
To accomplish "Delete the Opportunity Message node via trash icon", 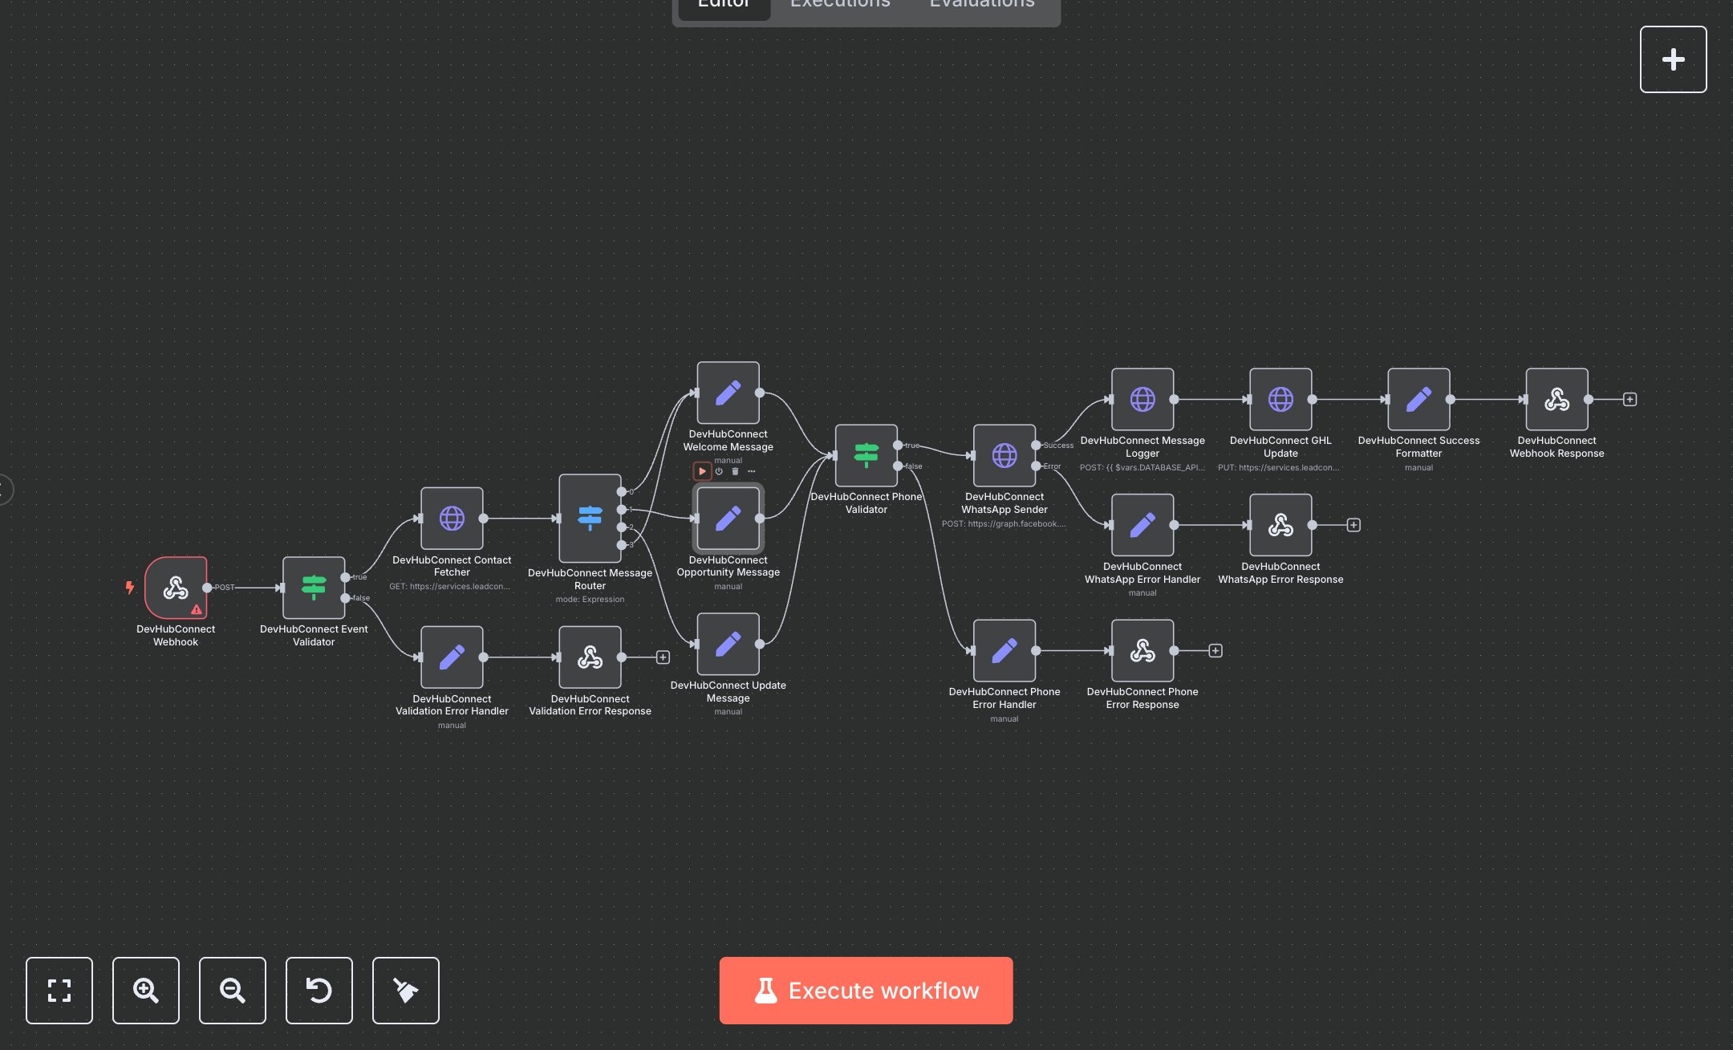I will point(735,471).
